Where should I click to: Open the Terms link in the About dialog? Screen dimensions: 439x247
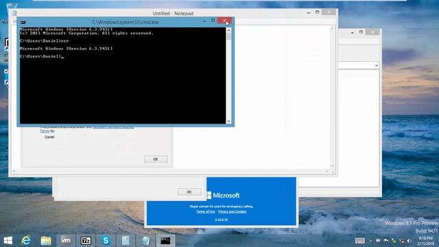pyautogui.click(x=45, y=131)
